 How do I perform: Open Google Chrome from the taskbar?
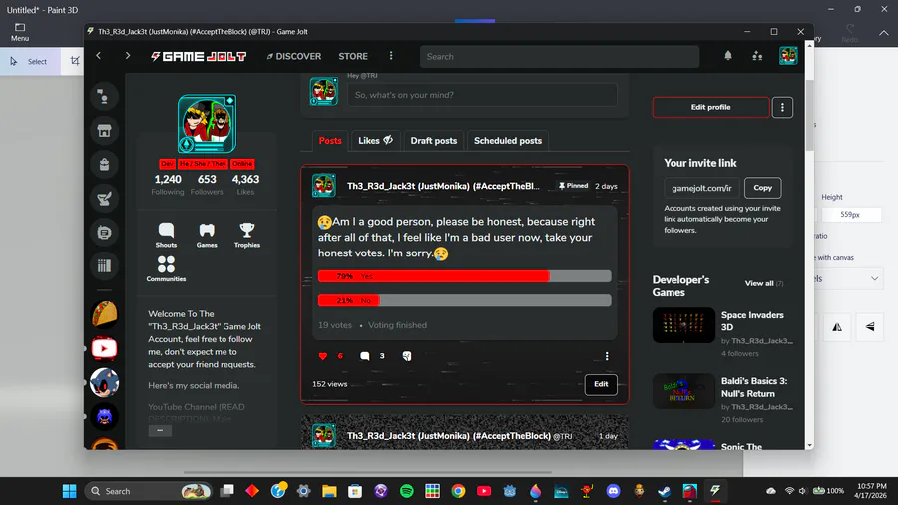(458, 491)
